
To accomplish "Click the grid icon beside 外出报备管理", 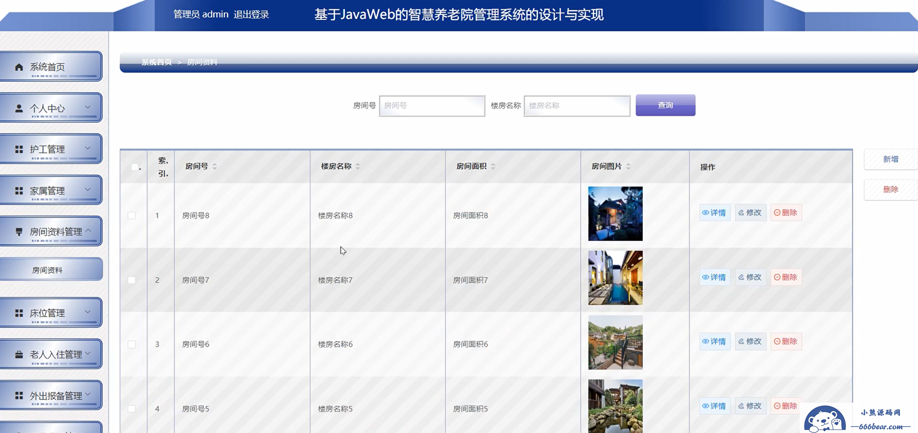I will coord(19,396).
